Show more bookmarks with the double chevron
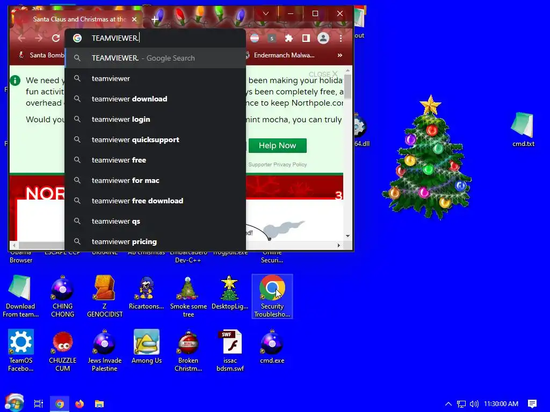Screen dimensions: 550x412 pos(339,55)
